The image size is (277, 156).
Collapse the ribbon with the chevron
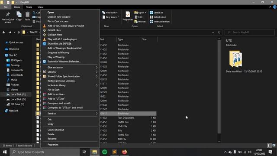[x=270, y=7]
